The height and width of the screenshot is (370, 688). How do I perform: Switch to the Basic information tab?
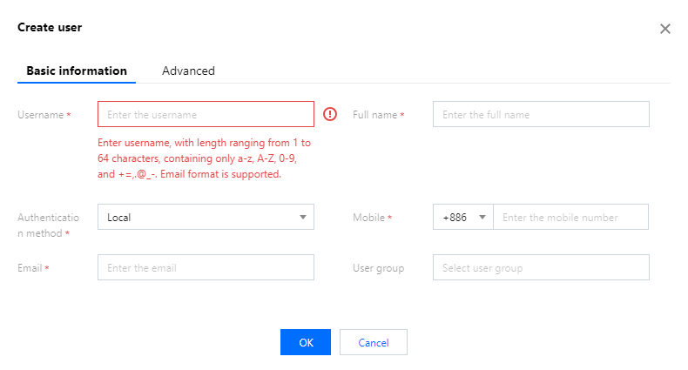tap(77, 71)
